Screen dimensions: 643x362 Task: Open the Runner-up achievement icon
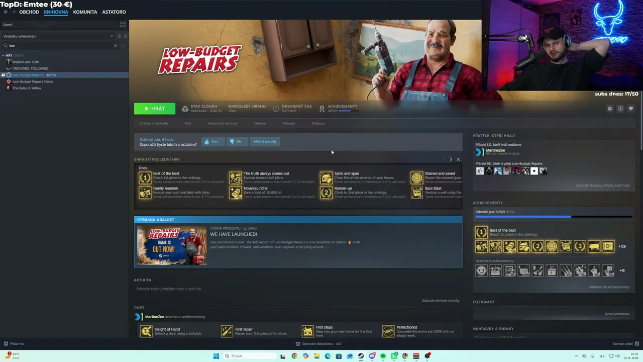pos(327,193)
